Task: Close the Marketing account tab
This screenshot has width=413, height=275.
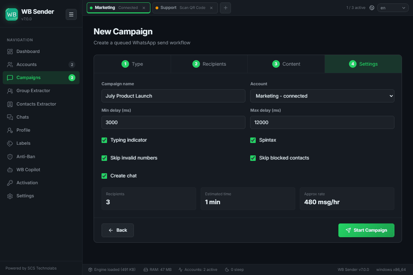Action: coord(144,8)
